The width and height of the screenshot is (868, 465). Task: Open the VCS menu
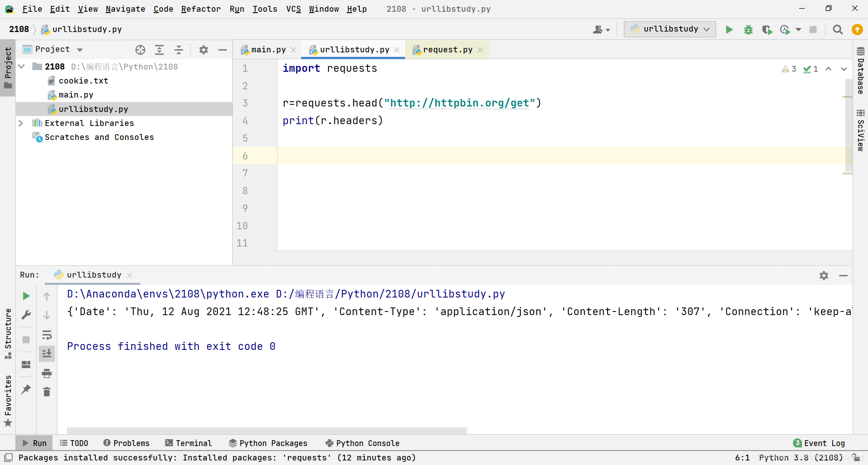293,9
